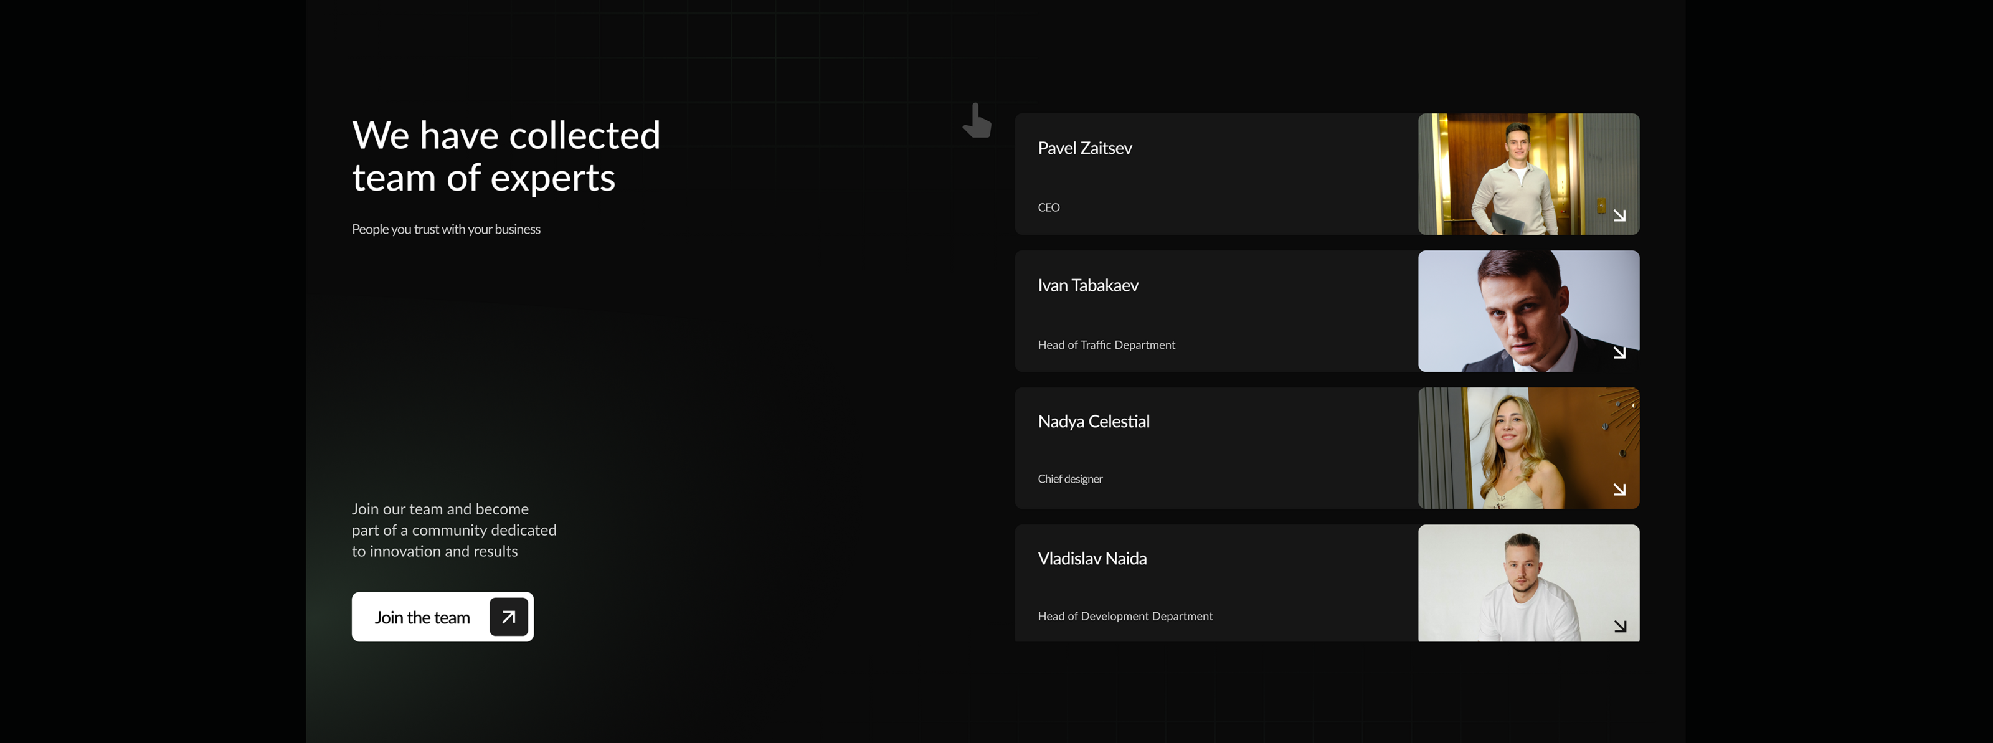This screenshot has width=1993, height=743.
Task: Select Nadya Celestial's portrait photo
Action: (1529, 448)
